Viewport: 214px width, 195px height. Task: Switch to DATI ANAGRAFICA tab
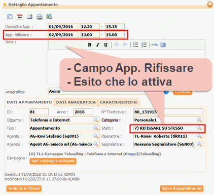[x=76, y=102]
